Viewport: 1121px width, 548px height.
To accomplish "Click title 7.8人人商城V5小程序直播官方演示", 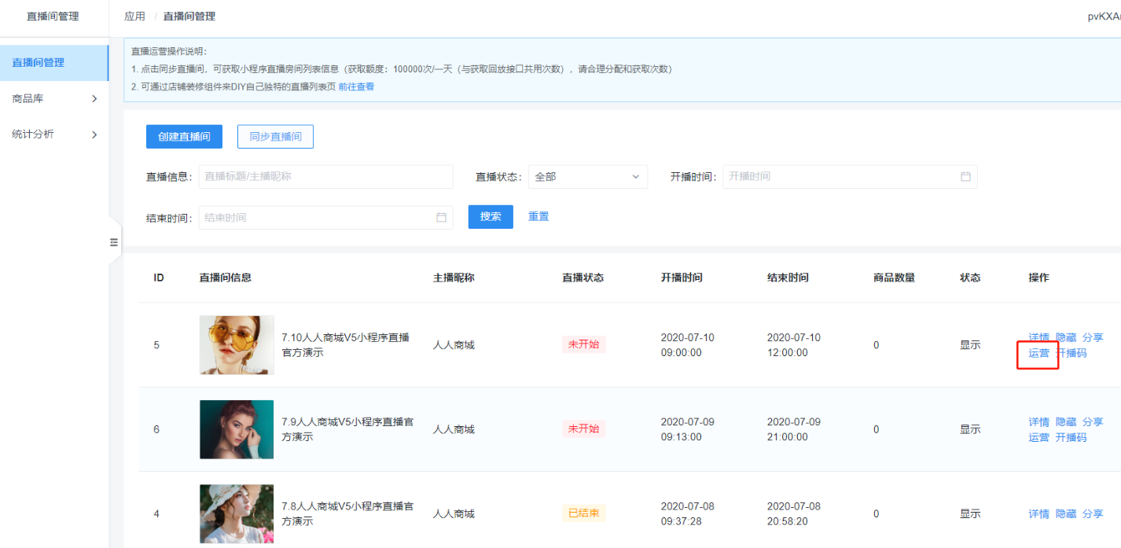I will 347,513.
